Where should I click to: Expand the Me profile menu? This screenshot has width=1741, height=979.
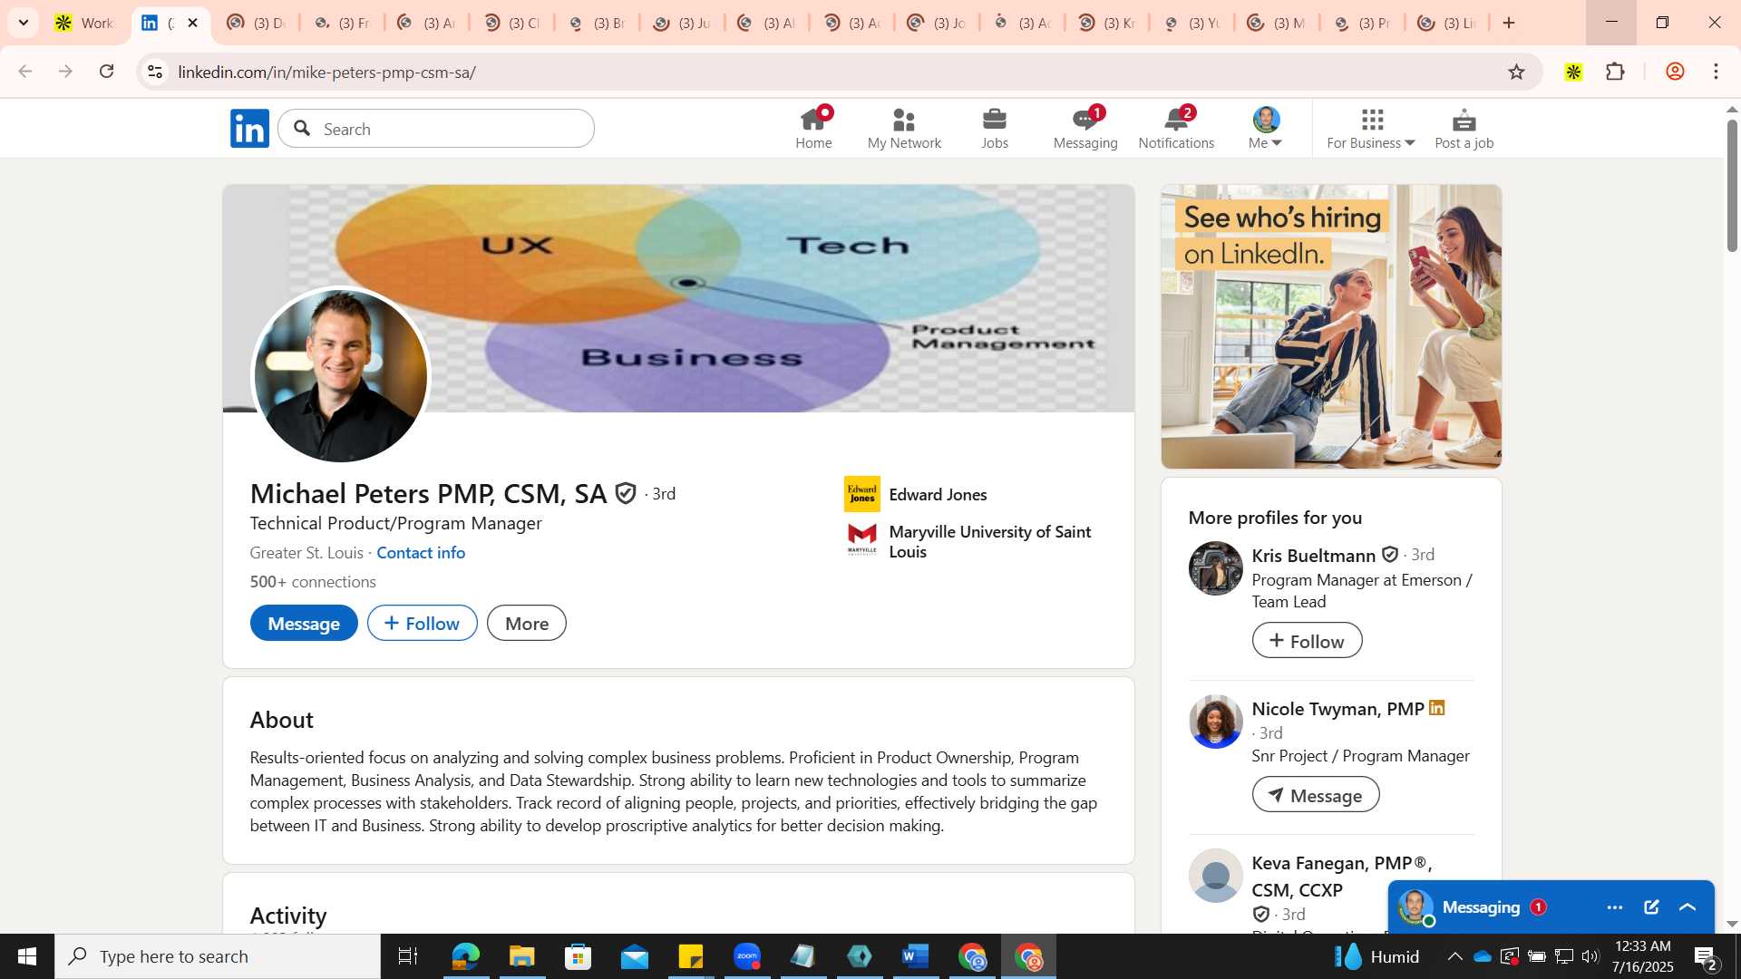pos(1266,128)
